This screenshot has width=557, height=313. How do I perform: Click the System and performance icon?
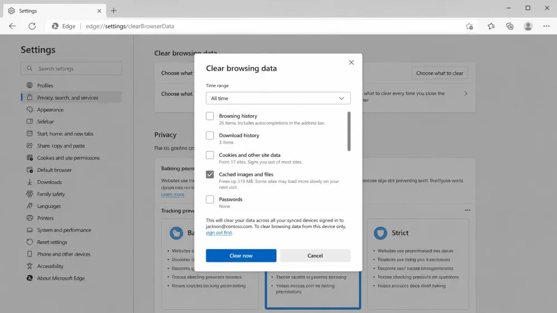point(30,230)
